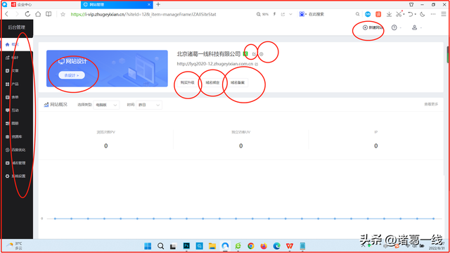The image size is (450, 253).
Task: Open WPS Office from the taskbar
Action: click(290, 246)
